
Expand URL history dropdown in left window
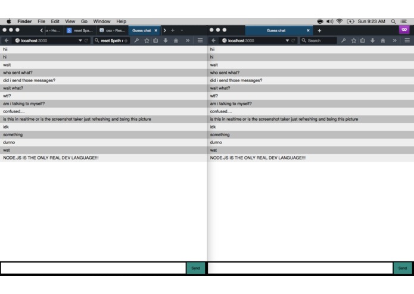80,40
